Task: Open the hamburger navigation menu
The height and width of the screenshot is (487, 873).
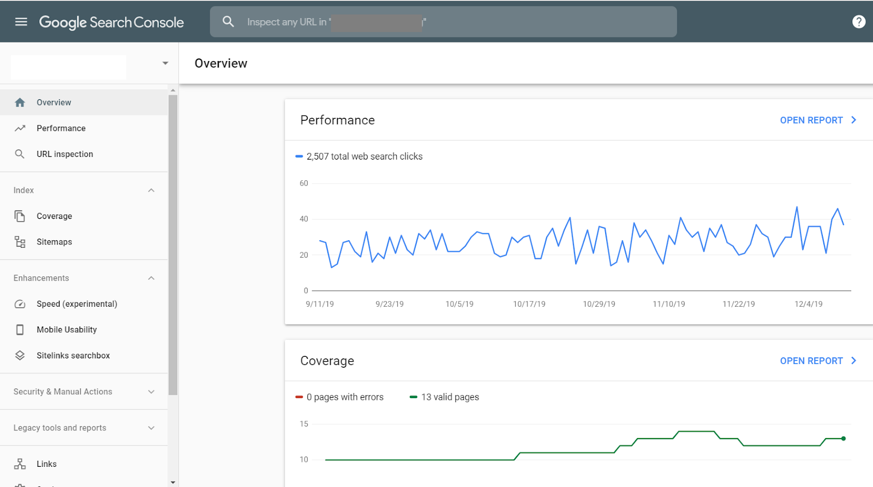Action: (21, 22)
